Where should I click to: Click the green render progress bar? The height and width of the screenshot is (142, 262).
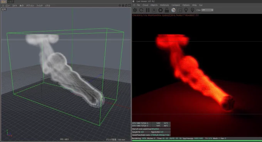197,141
